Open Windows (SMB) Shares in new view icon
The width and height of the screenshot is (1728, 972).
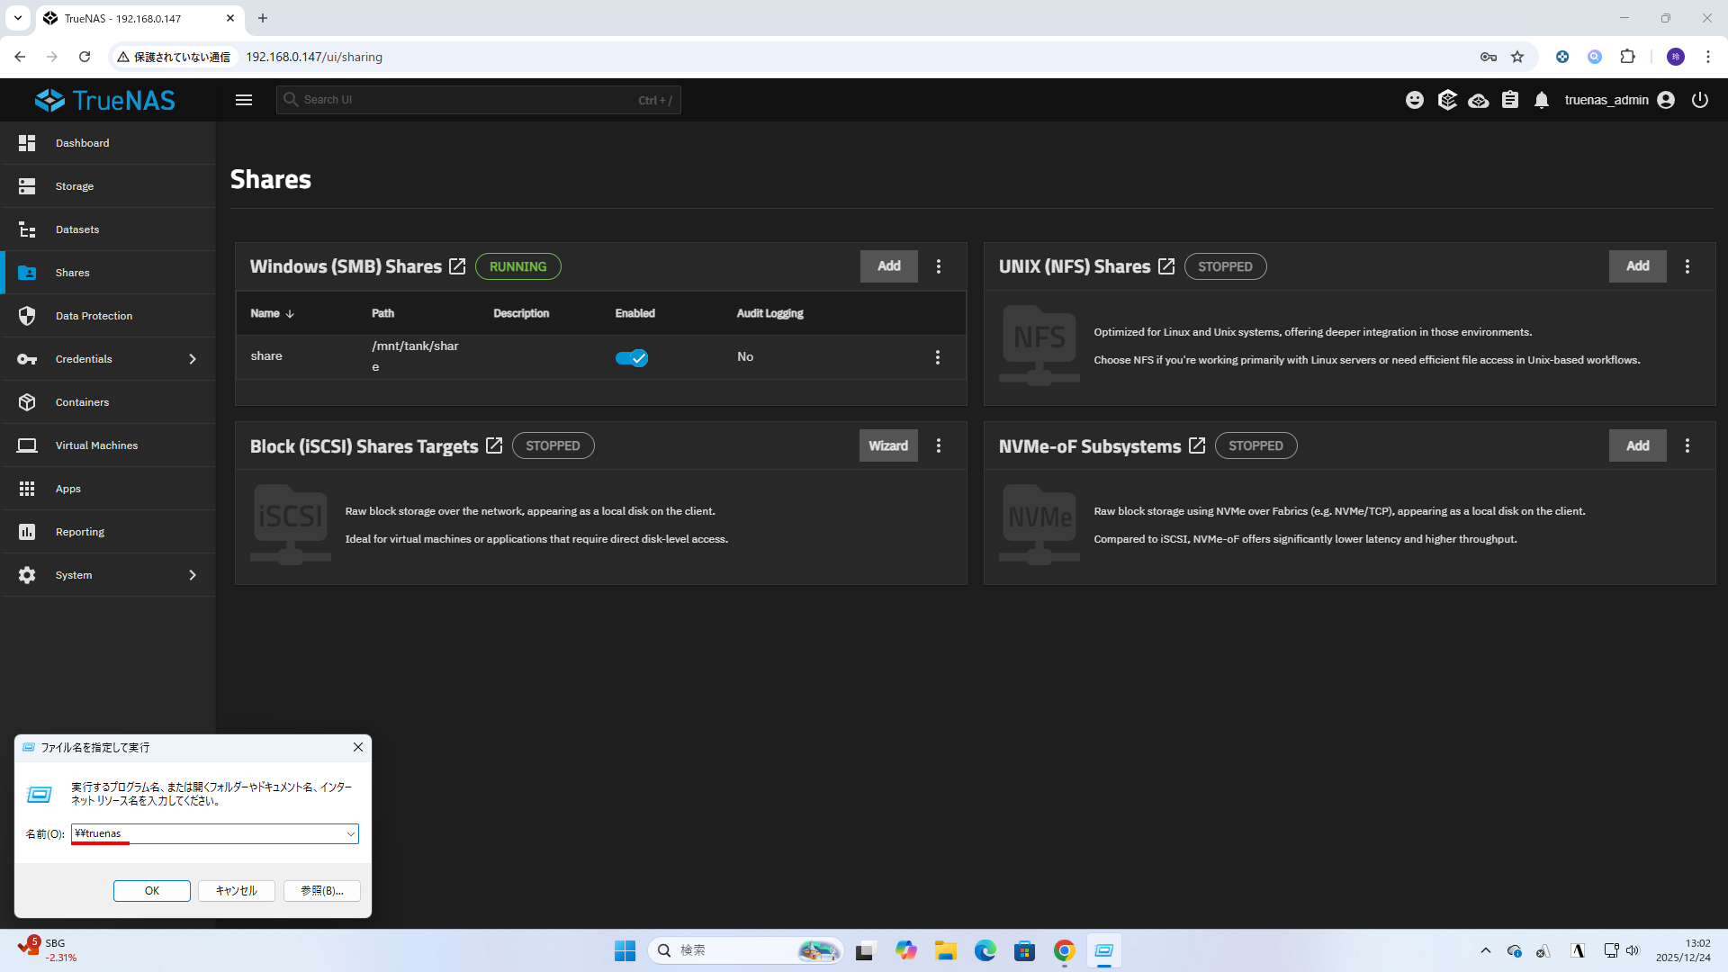(x=457, y=266)
